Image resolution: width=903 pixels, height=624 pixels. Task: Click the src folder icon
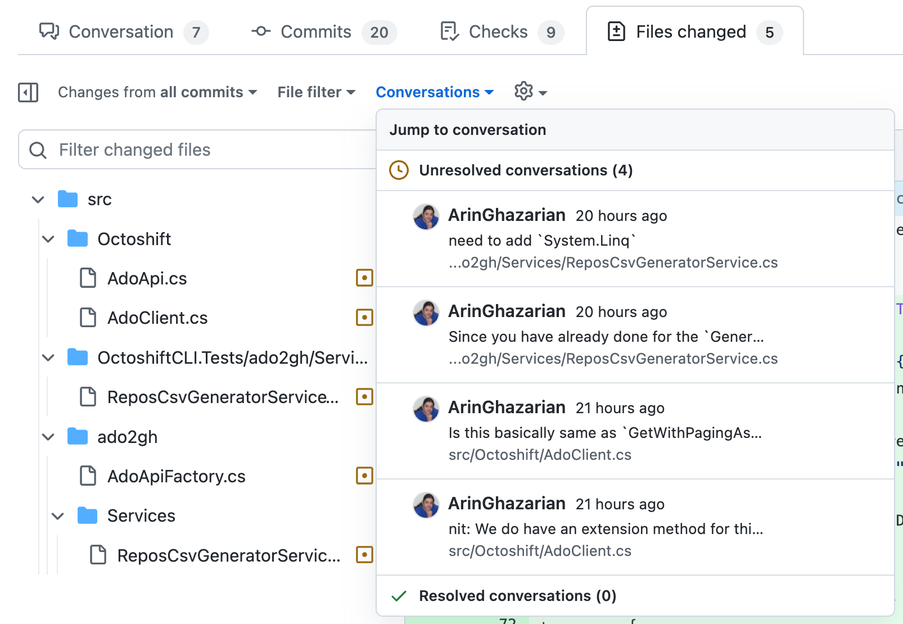pyautogui.click(x=69, y=199)
